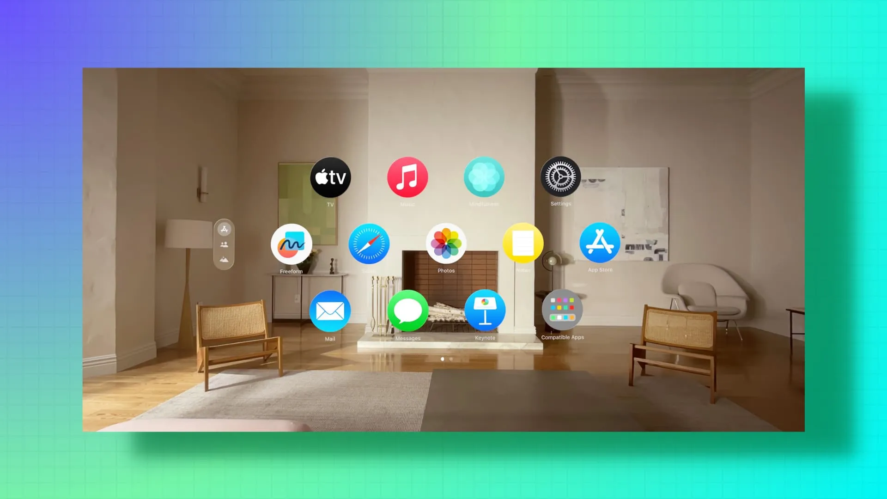
Task: Open Safari browser
Action: point(369,243)
